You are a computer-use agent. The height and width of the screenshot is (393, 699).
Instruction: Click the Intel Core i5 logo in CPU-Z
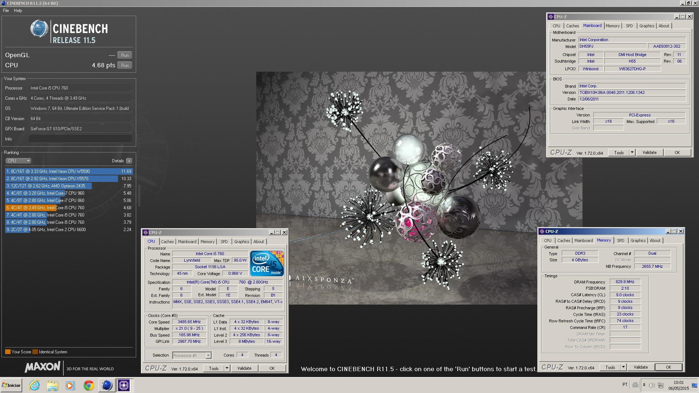[x=267, y=263]
